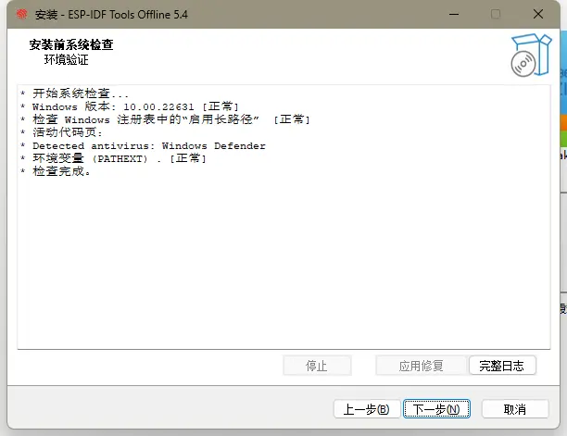This screenshot has height=436, width=567.
Task: Click the ESP-IDF red logo icon in title bar
Action: tap(22, 15)
